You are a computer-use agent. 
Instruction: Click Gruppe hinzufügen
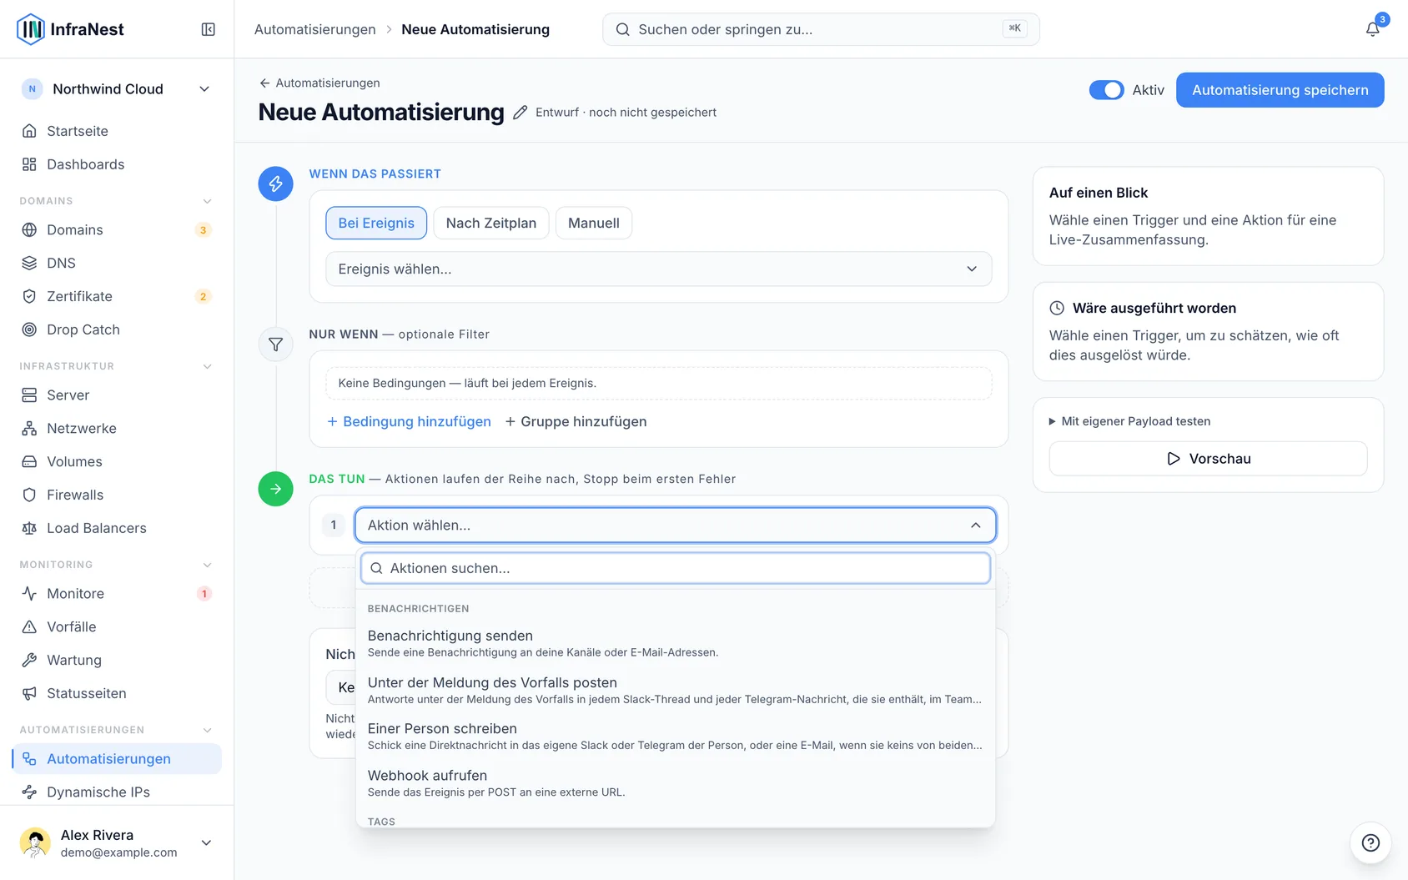click(x=576, y=421)
